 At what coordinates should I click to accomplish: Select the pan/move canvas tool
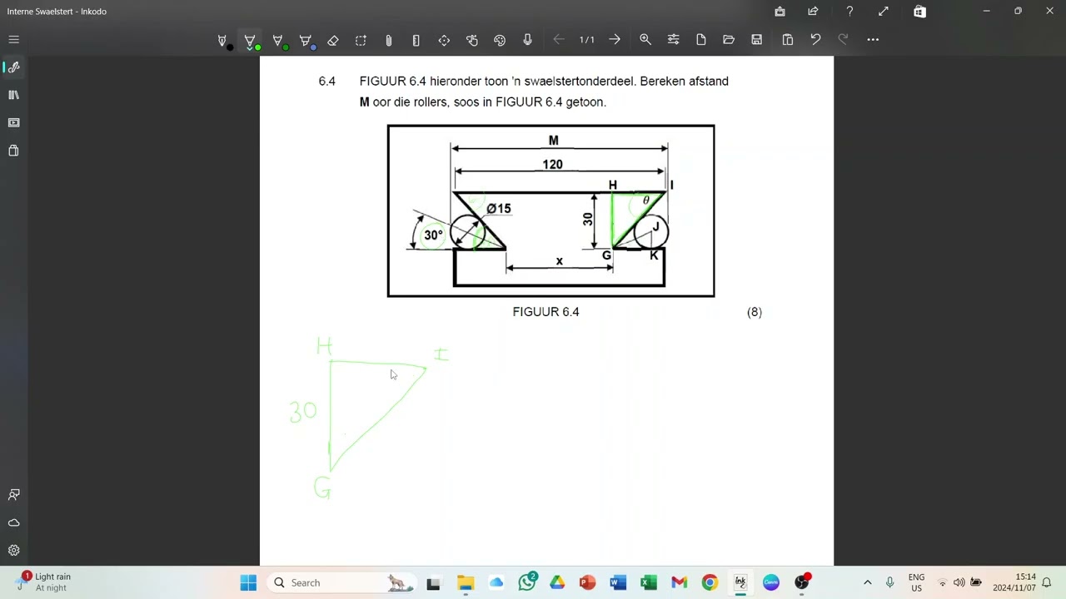[x=444, y=40]
